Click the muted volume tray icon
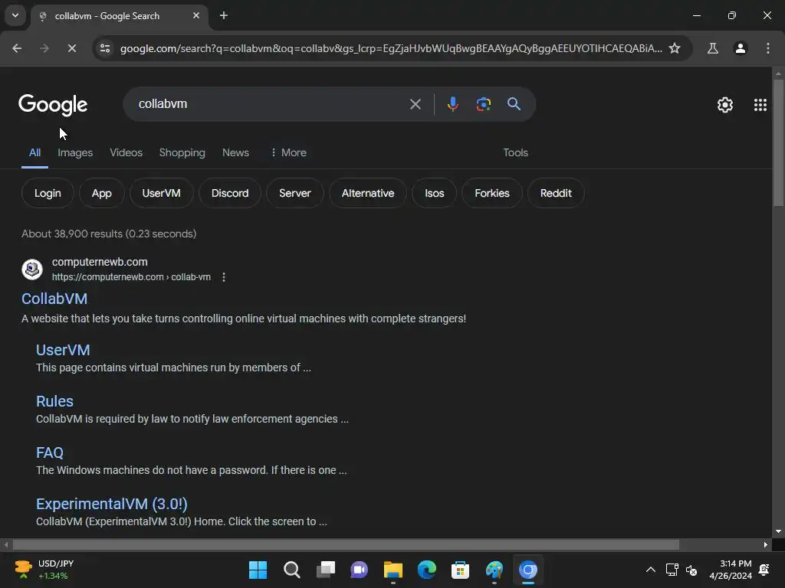Screen dimensions: 785x588 [691, 570]
